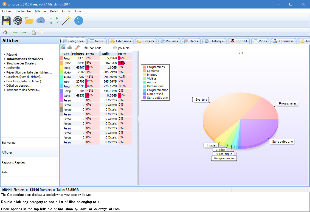This screenshot has width=310, height=212.
Task: Go to the home icon in navigation bar
Action: coord(5,32)
